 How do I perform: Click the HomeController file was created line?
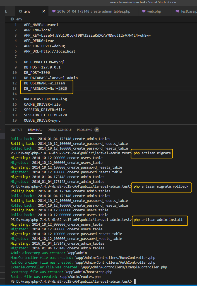click(83, 257)
